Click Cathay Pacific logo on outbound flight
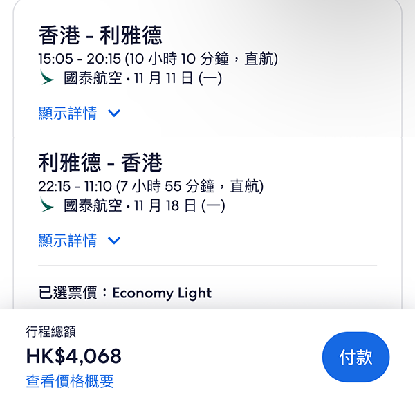This screenshot has height=415, width=415. (47, 78)
